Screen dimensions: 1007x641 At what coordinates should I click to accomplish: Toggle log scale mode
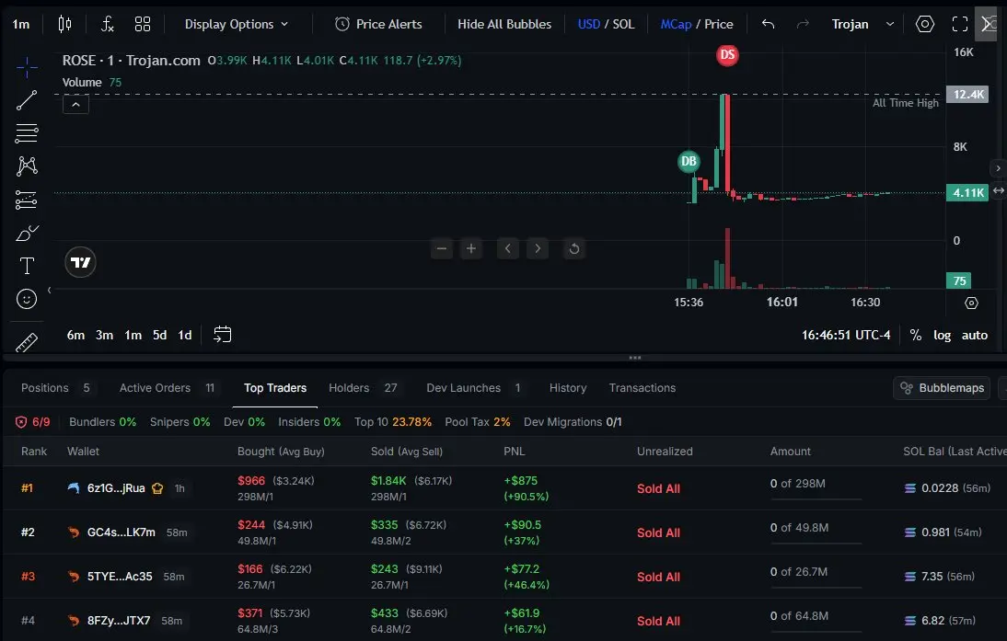point(943,335)
